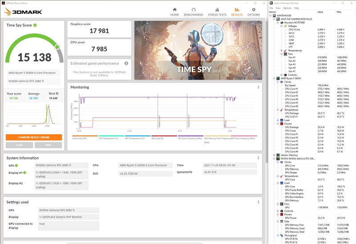Open the View menu in Open Hardware Monitor
The height and width of the screenshot is (244, 356).
pyautogui.click(x=278, y=8)
